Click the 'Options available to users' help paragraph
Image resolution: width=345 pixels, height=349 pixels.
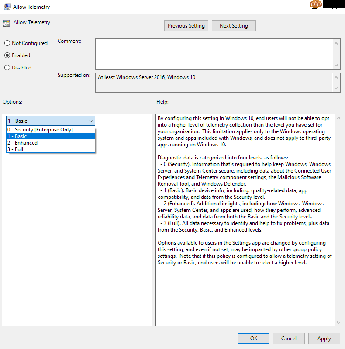coord(245,252)
